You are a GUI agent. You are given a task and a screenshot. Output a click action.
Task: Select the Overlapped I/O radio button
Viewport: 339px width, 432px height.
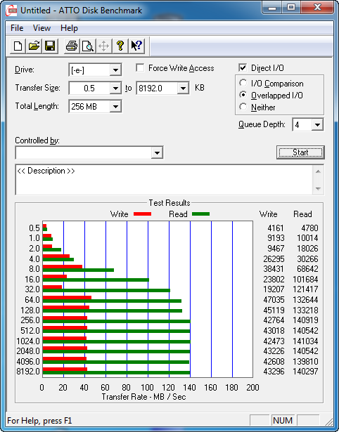pos(243,95)
